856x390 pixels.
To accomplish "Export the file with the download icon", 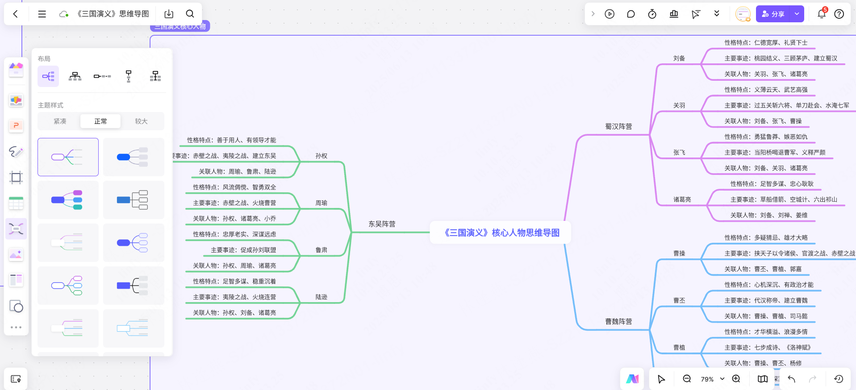I will point(169,14).
